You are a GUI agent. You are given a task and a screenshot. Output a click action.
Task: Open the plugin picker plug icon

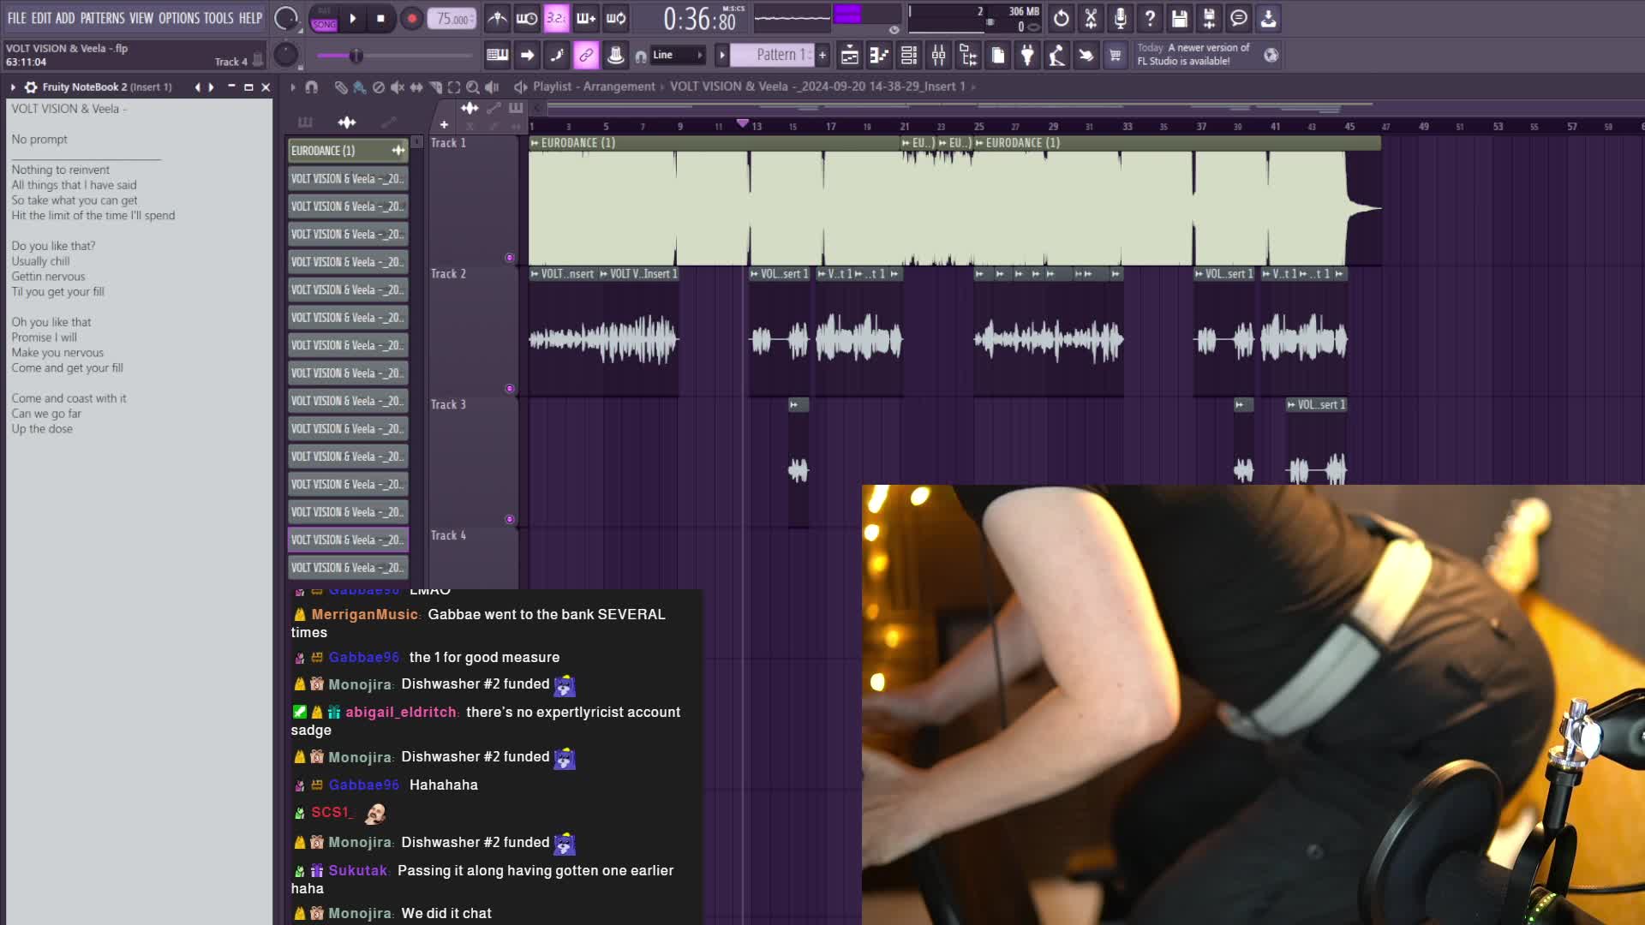coord(1027,56)
